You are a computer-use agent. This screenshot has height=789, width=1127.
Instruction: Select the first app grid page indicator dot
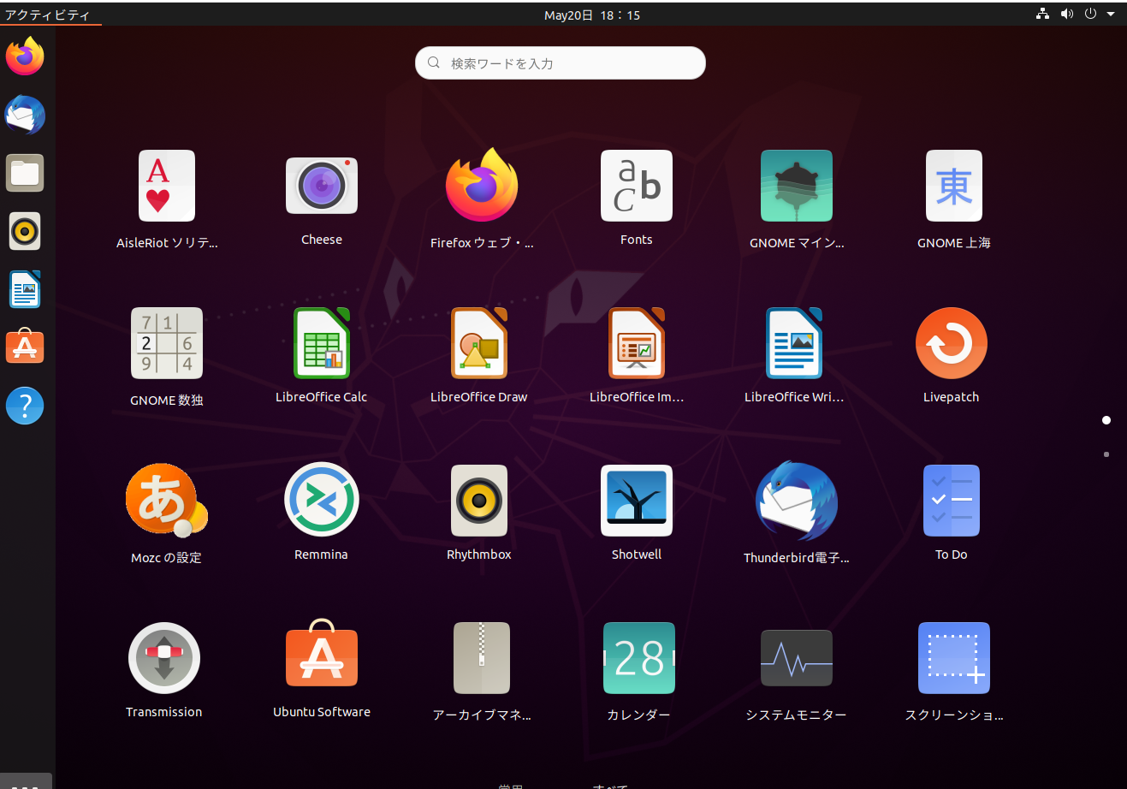point(1106,420)
